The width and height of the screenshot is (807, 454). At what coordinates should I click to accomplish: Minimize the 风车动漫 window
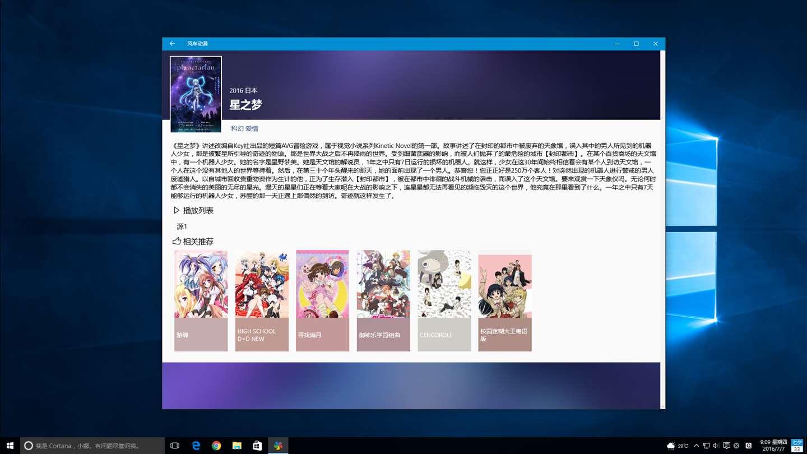(x=617, y=44)
